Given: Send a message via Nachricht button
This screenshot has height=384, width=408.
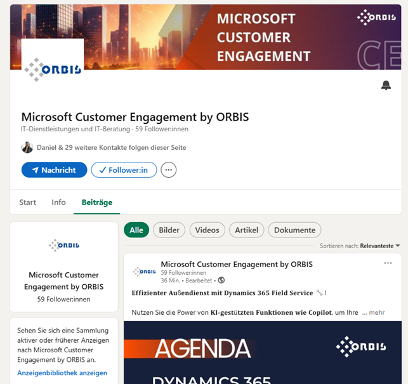Looking at the screenshot, I should [54, 170].
